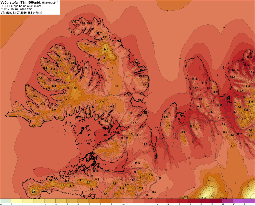
Task: Select the 16.5 temperature label
Action: [246, 65]
